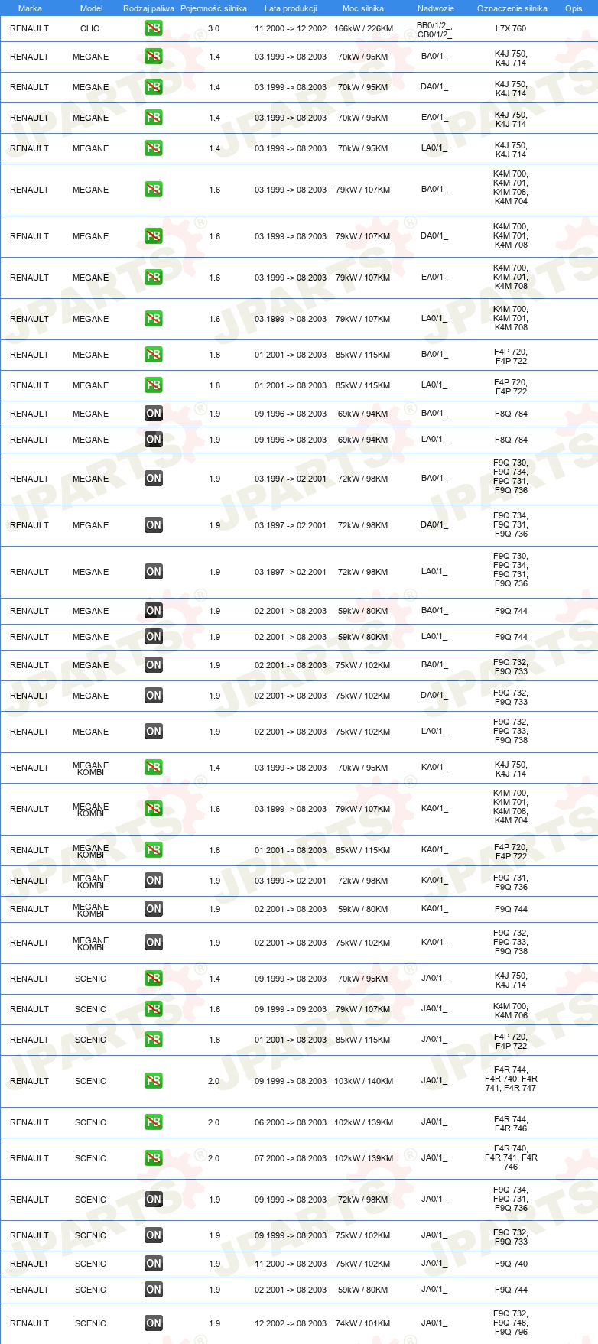This screenshot has width=598, height=1344.
Task: Click PB icon for MEGANE 1.4 DA0/1_ row
Action: point(154,87)
